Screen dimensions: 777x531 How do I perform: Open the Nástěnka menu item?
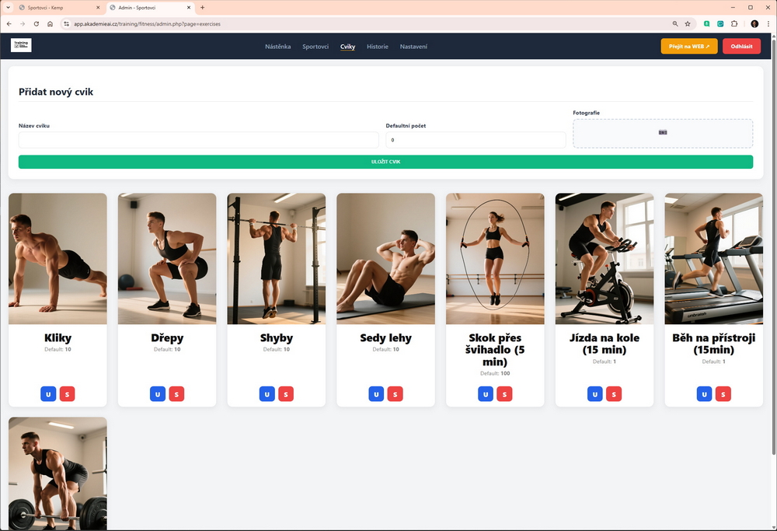tap(277, 47)
